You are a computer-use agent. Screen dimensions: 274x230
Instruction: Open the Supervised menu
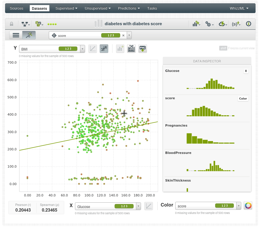pyautogui.click(x=66, y=8)
